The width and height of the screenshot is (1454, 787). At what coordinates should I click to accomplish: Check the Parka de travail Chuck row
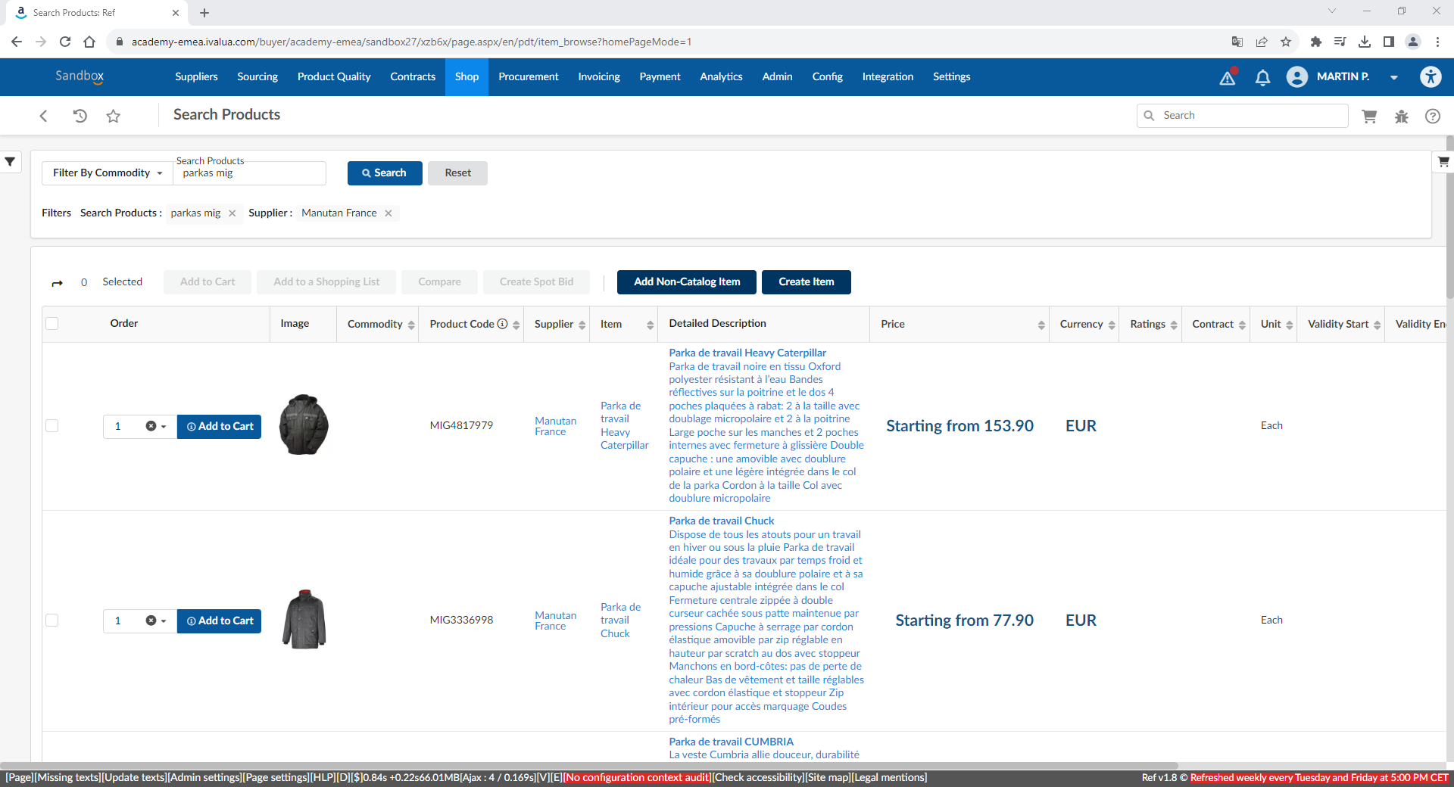pos(52,621)
